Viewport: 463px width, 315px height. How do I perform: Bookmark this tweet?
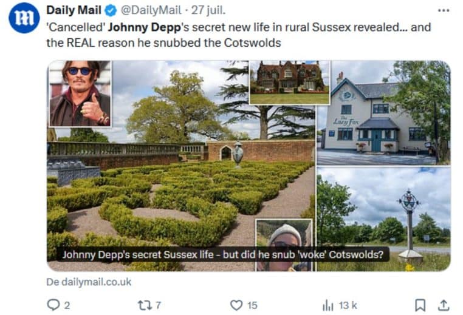(420, 304)
